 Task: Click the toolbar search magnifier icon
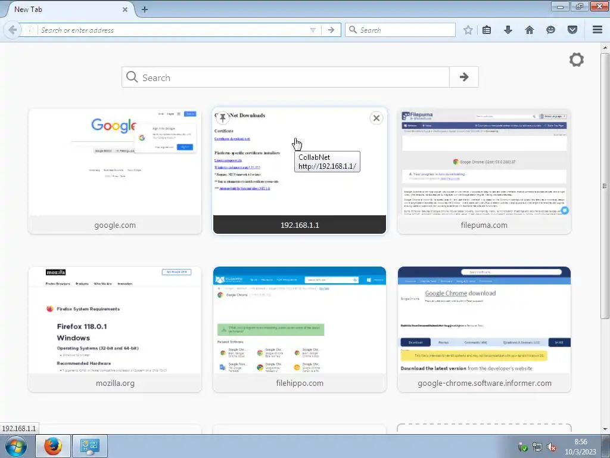tap(353, 30)
